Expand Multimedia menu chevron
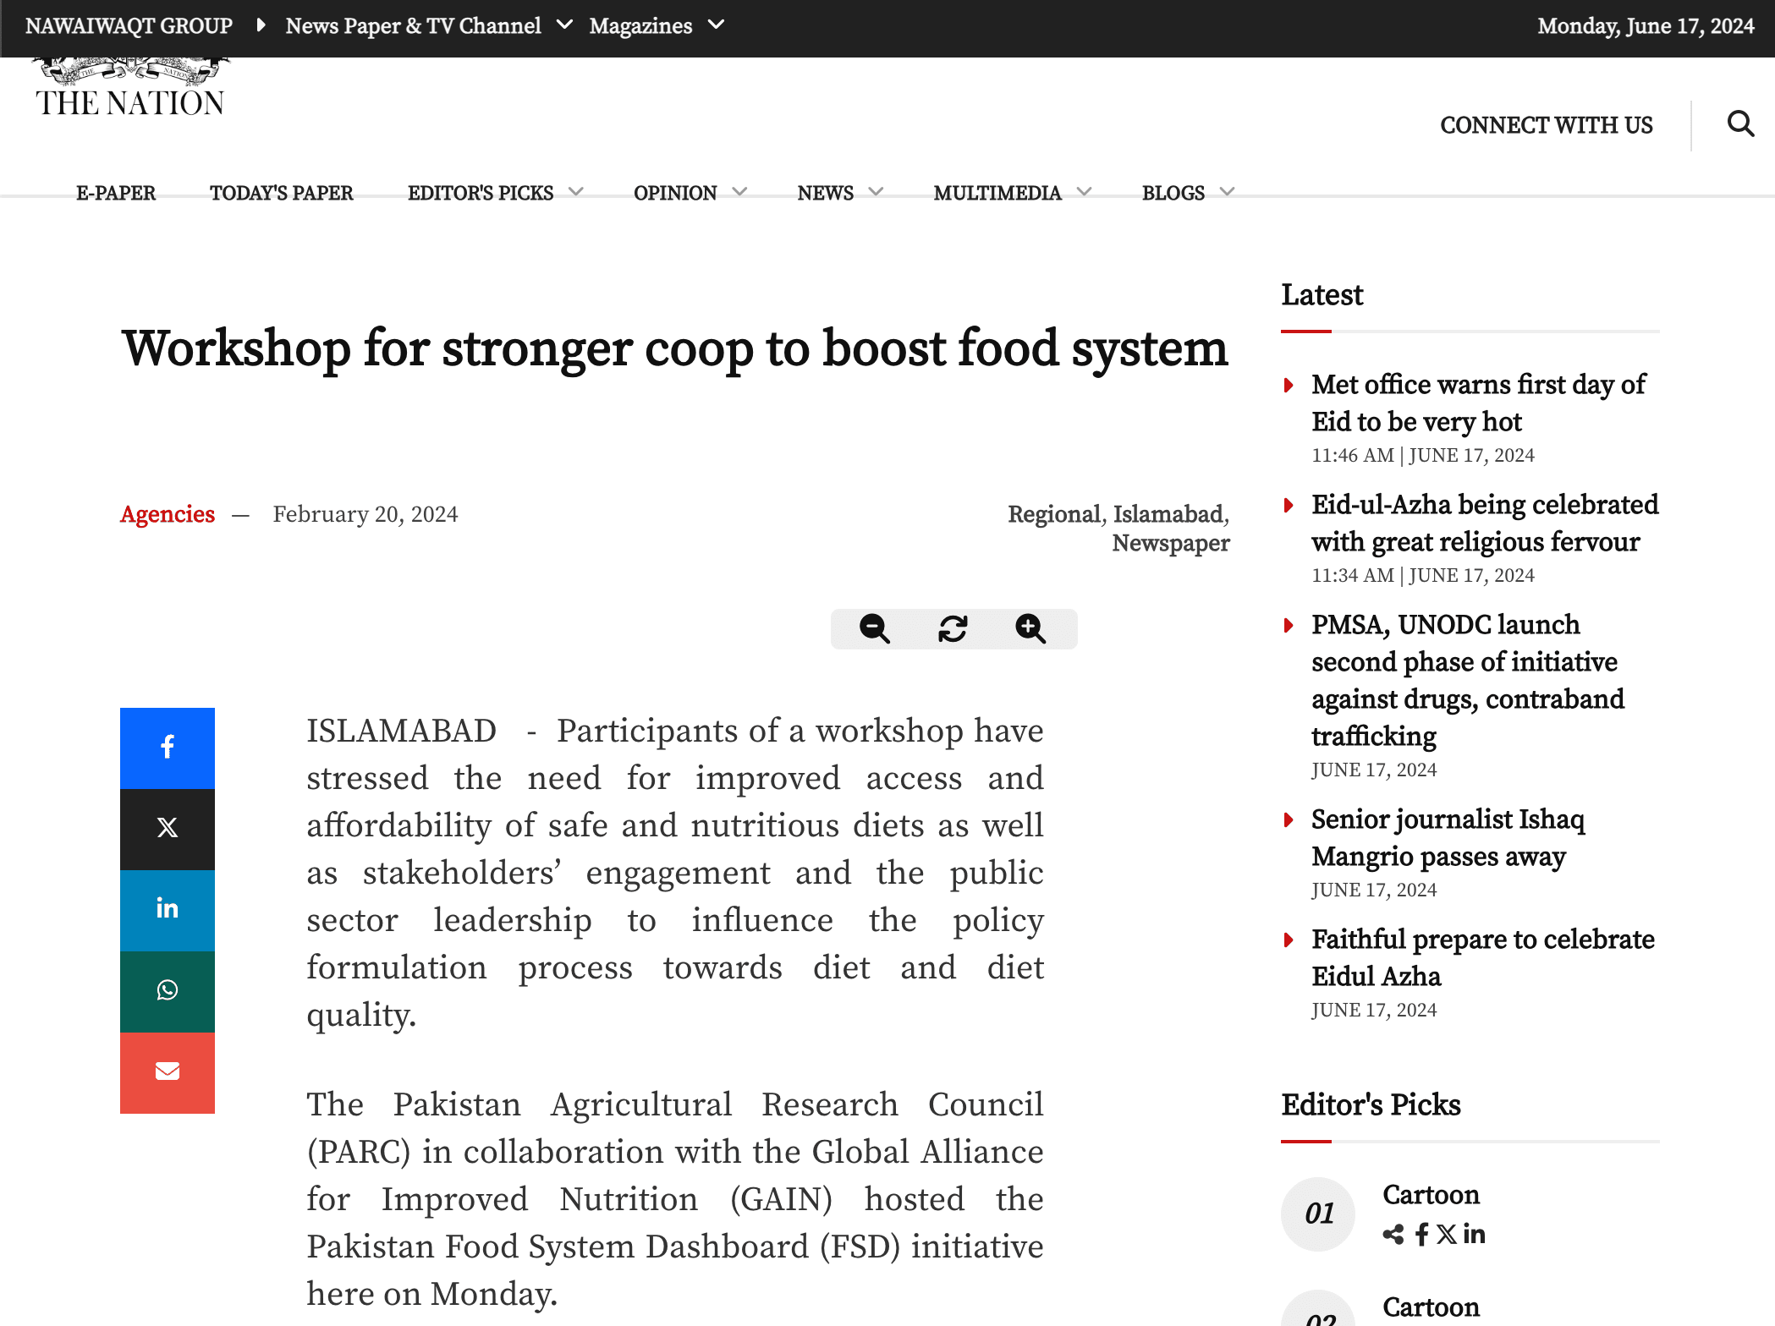This screenshot has height=1326, width=1775. pos(1084,192)
